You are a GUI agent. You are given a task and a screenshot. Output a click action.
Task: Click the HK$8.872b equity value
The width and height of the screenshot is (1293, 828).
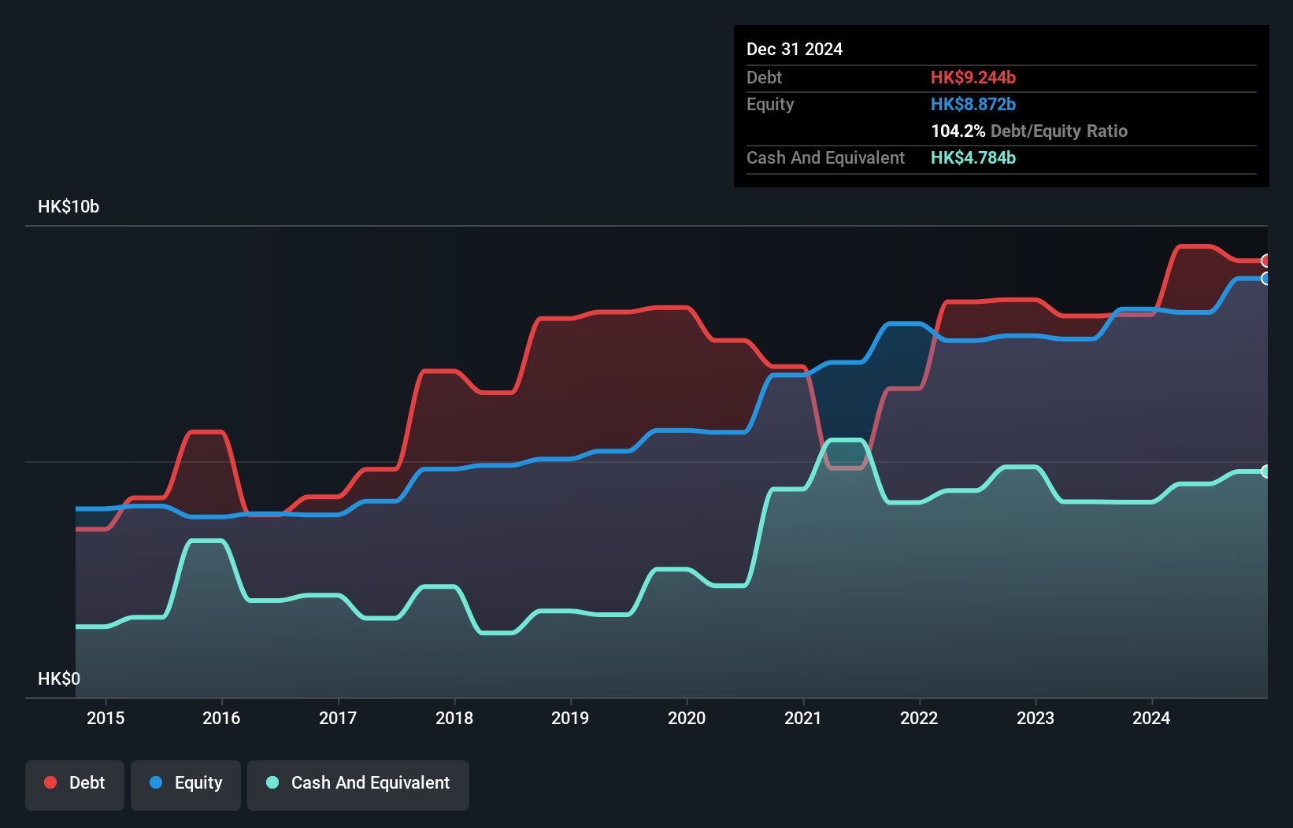[x=973, y=104]
